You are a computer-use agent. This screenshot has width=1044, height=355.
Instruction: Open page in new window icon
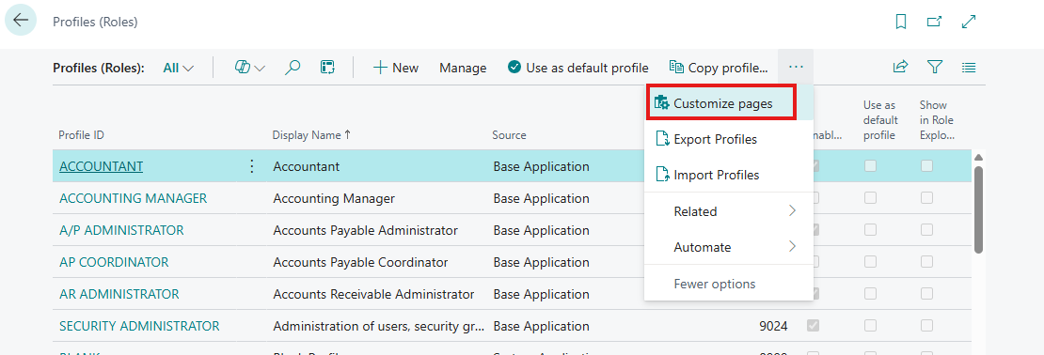(x=935, y=22)
